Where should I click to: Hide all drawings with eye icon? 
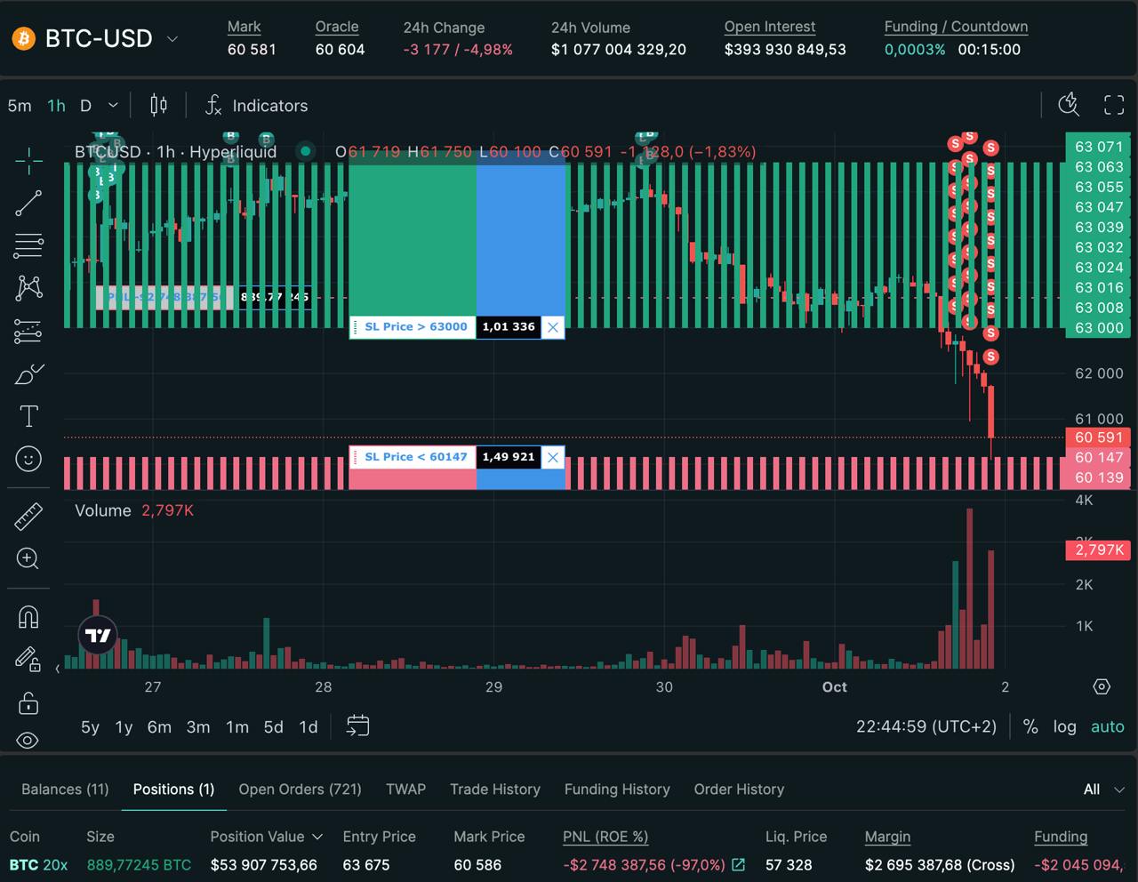28,741
